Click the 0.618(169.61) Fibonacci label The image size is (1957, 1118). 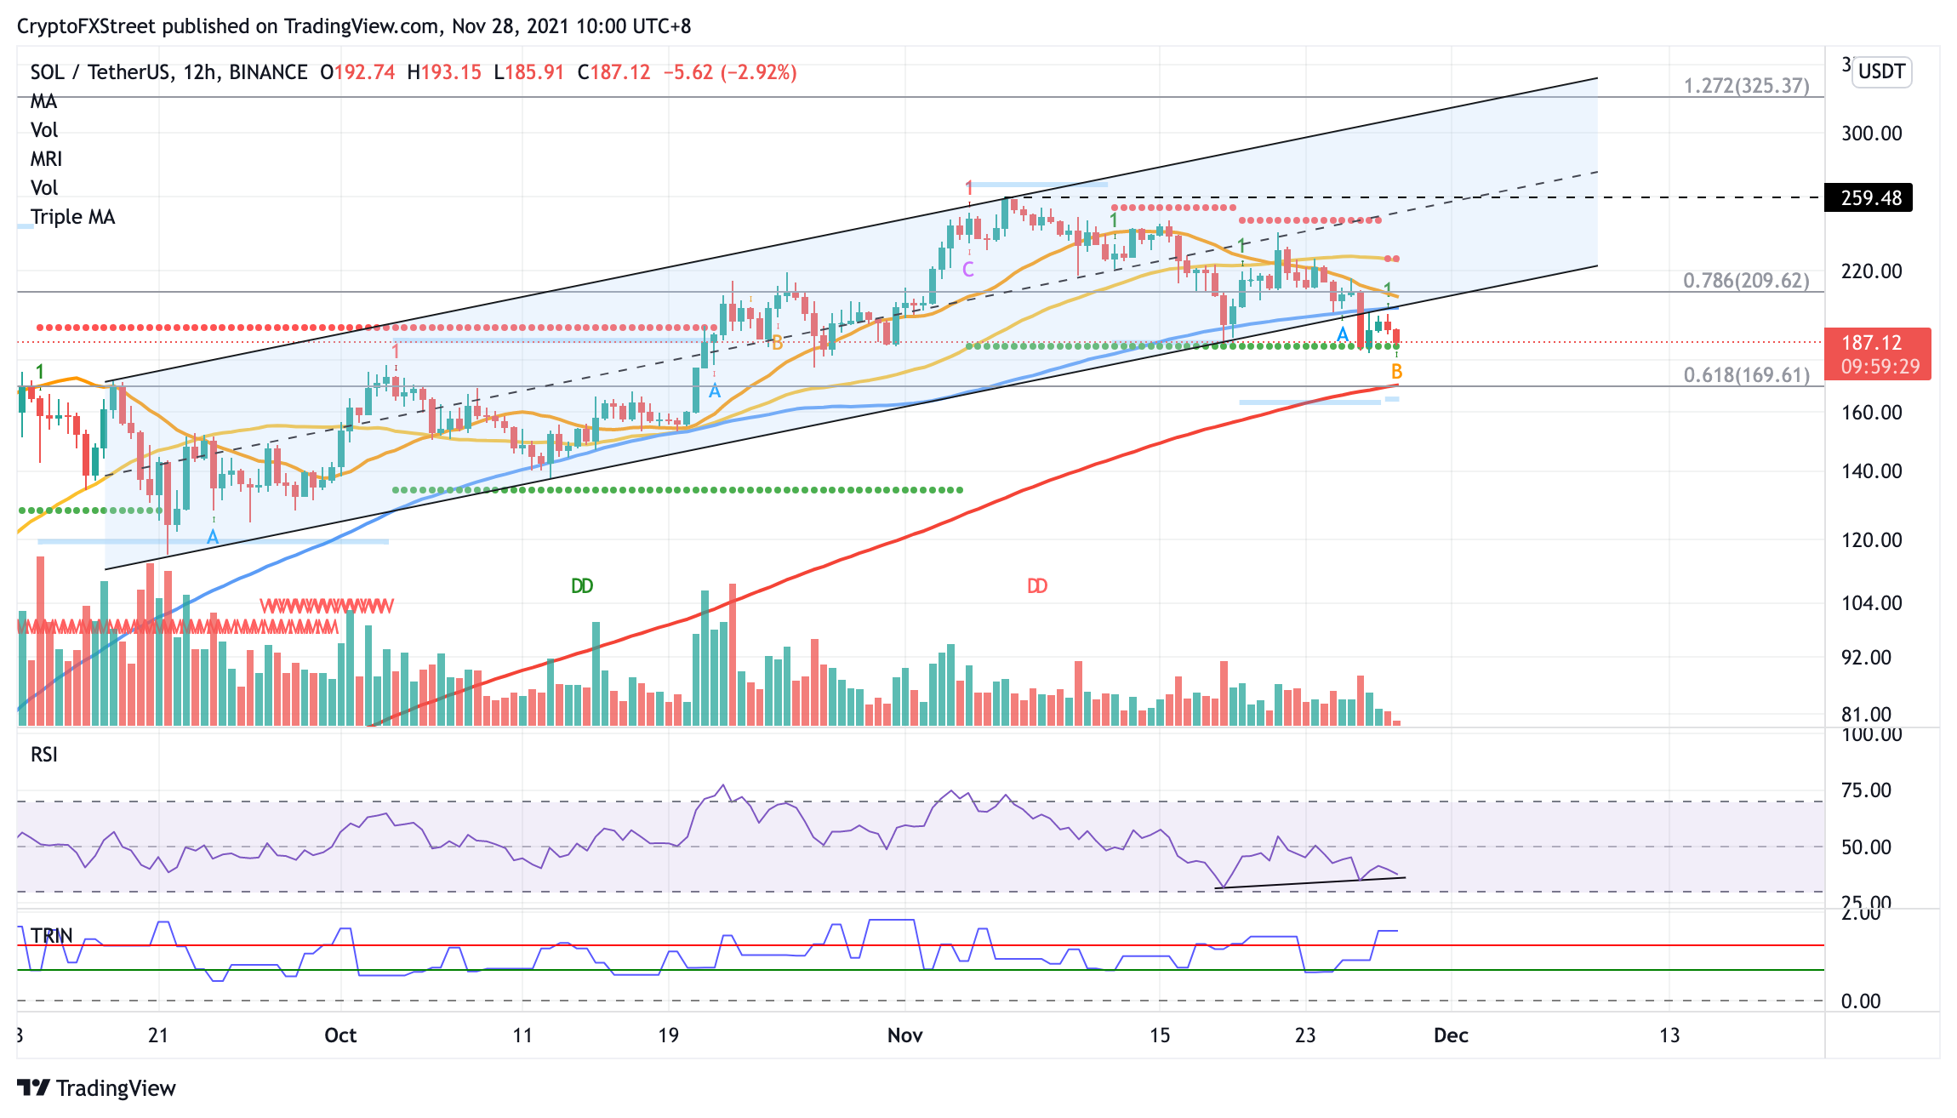[x=1746, y=375]
